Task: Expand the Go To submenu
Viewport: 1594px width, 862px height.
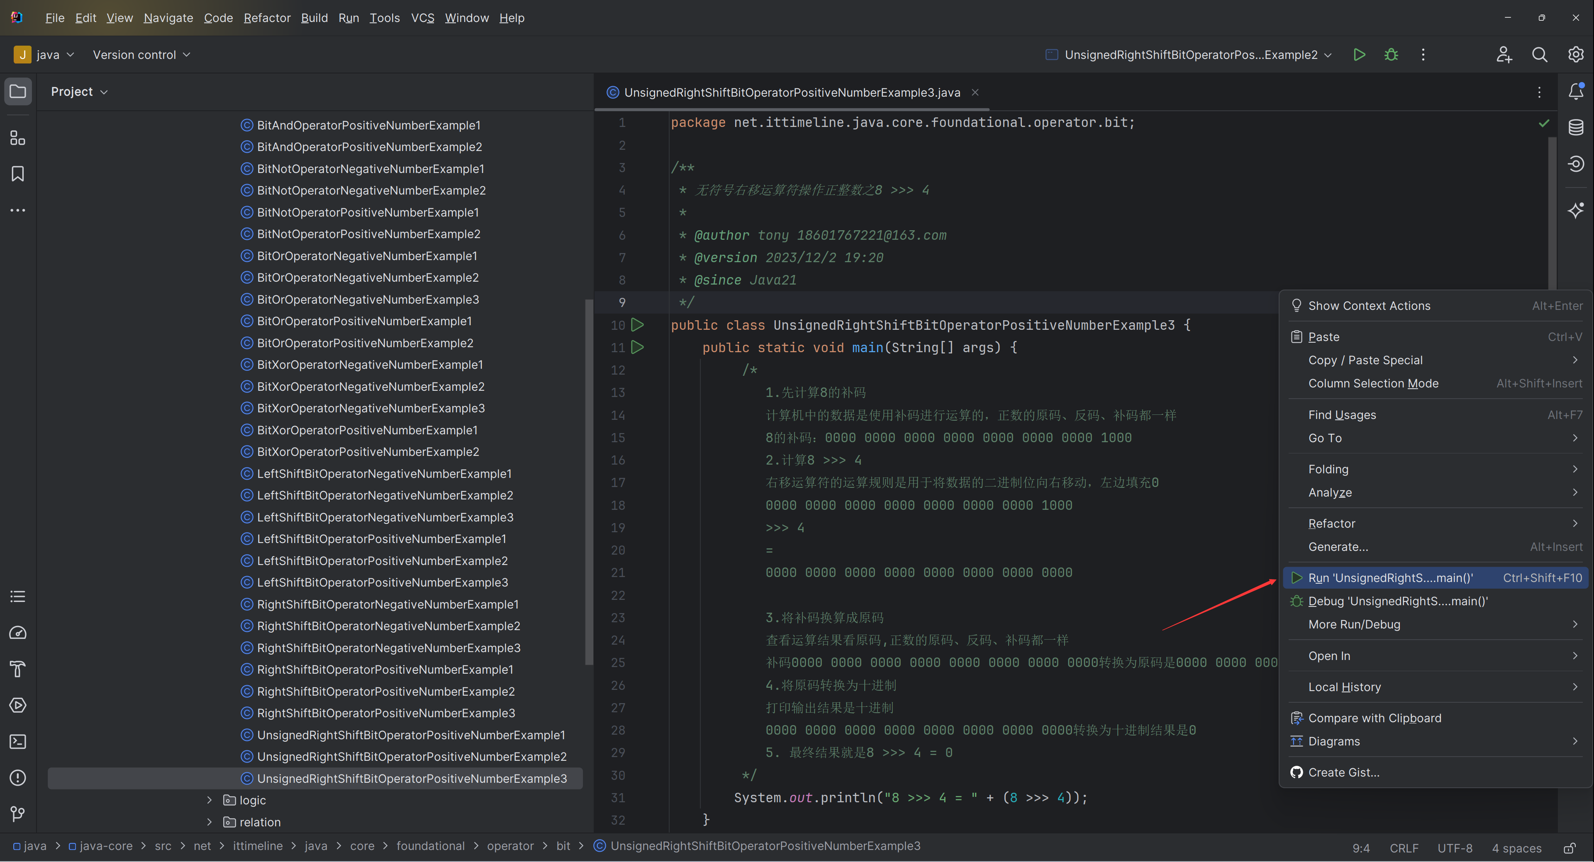Action: point(1436,438)
